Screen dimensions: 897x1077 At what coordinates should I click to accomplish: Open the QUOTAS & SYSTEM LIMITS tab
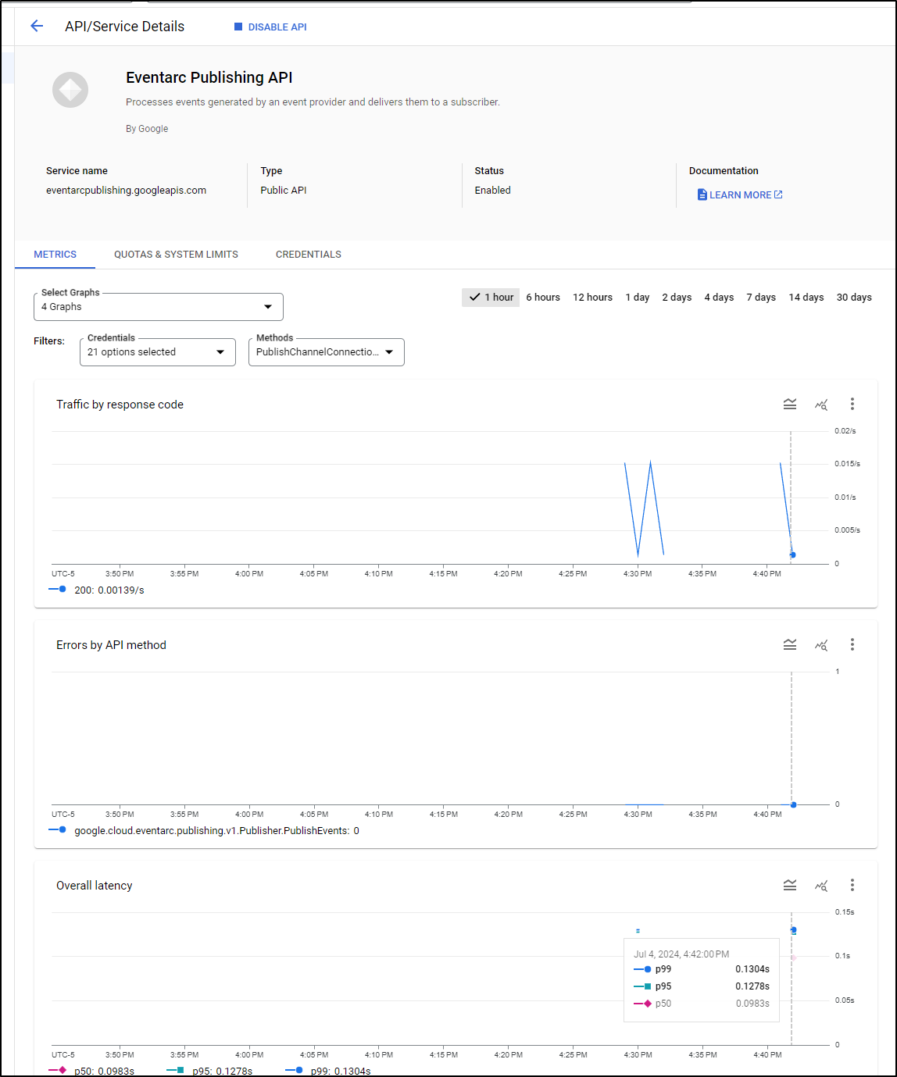(x=176, y=255)
